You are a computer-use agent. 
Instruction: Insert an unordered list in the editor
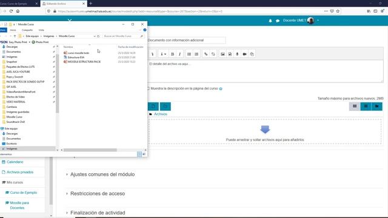(189, 54)
